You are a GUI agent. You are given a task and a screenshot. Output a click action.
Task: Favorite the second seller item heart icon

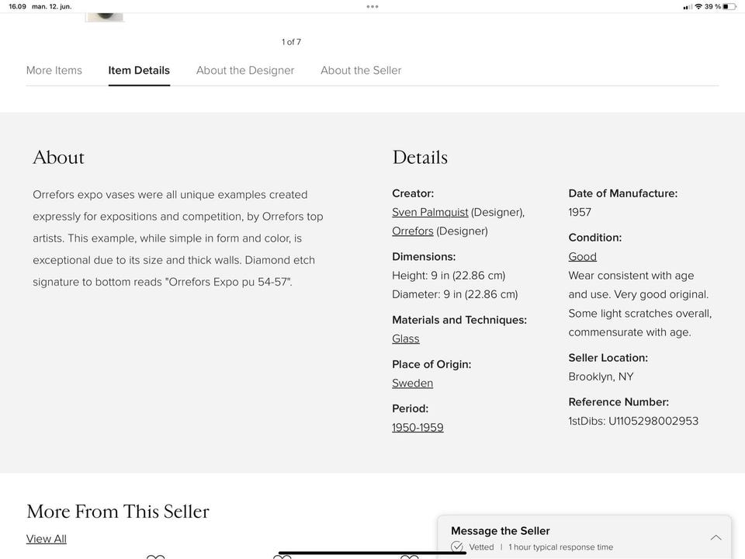pos(282,556)
